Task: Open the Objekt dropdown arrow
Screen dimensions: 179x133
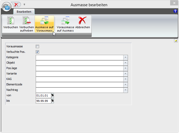Action: pos(126,63)
